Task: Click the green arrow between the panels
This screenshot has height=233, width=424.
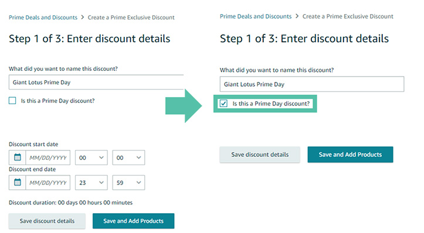Action: pyautogui.click(x=184, y=105)
